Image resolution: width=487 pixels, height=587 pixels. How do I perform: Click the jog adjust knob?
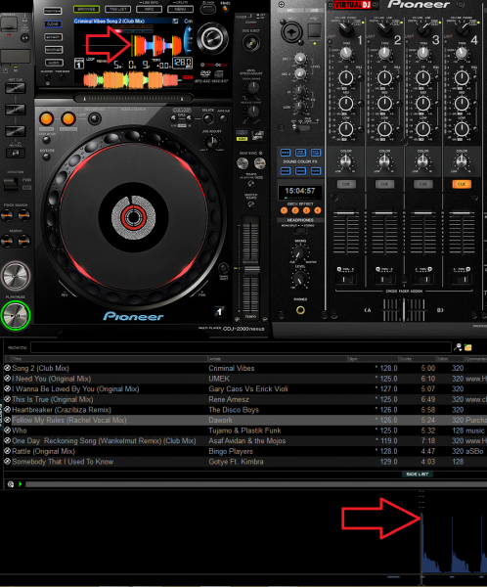coord(212,142)
